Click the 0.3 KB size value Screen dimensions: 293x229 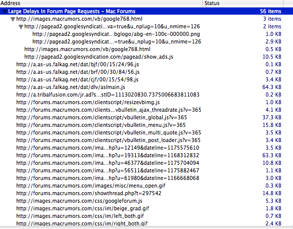coord(273,186)
